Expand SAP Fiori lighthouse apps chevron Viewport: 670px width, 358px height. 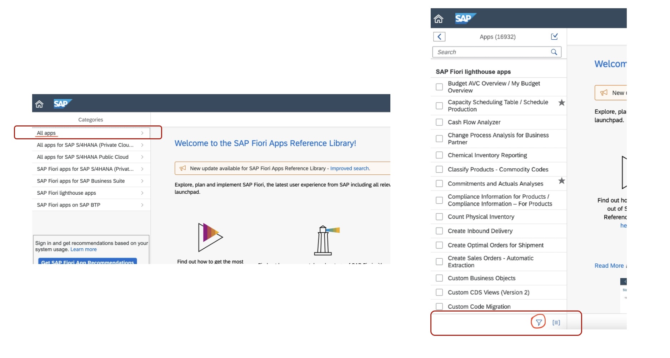[142, 193]
